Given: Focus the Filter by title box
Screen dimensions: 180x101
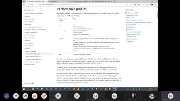Looking at the screenshot, I should pyautogui.click(x=38, y=10).
